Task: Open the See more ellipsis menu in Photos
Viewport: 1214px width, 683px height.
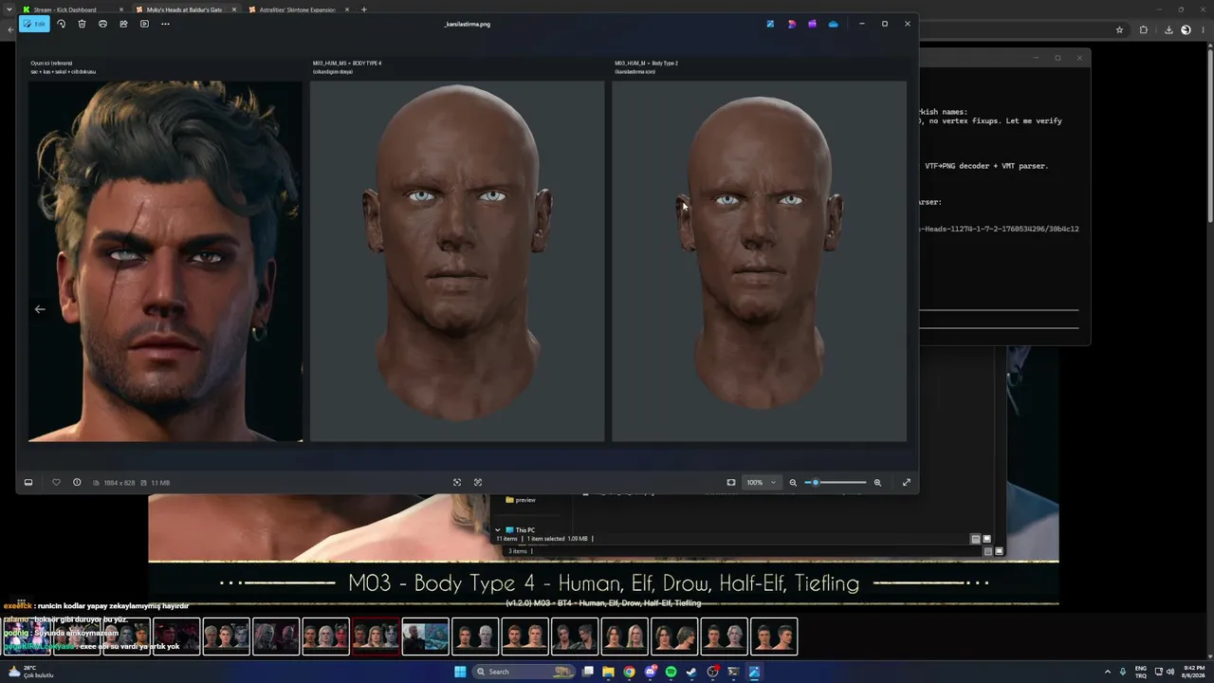Action: tap(165, 24)
